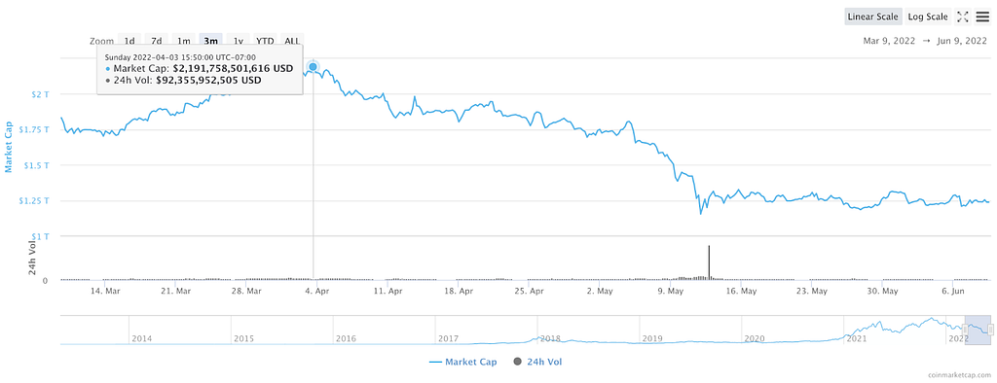
Task: Select the 1d zoom range
Action: click(x=129, y=41)
